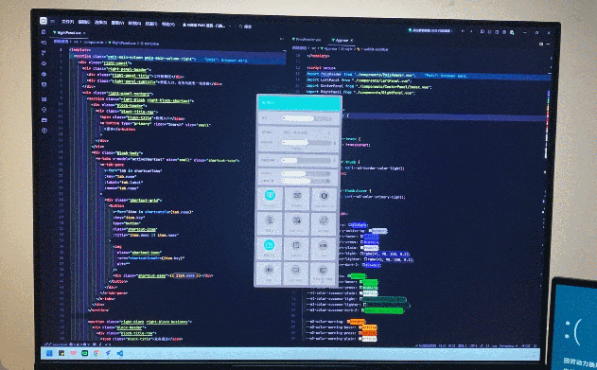Click the "import LeftPanel" line in App.vue
Screen dimensions: 597x370
359,80
